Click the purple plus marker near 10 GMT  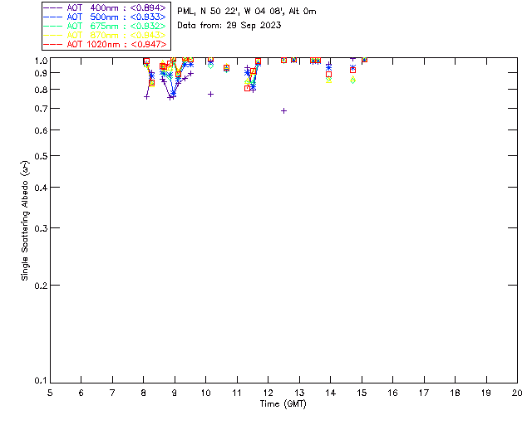tap(210, 94)
